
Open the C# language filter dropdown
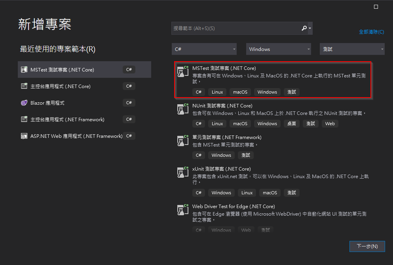click(x=204, y=49)
